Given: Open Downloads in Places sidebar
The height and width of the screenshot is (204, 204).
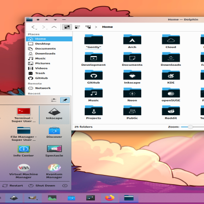Looking at the screenshot, I should [49, 54].
